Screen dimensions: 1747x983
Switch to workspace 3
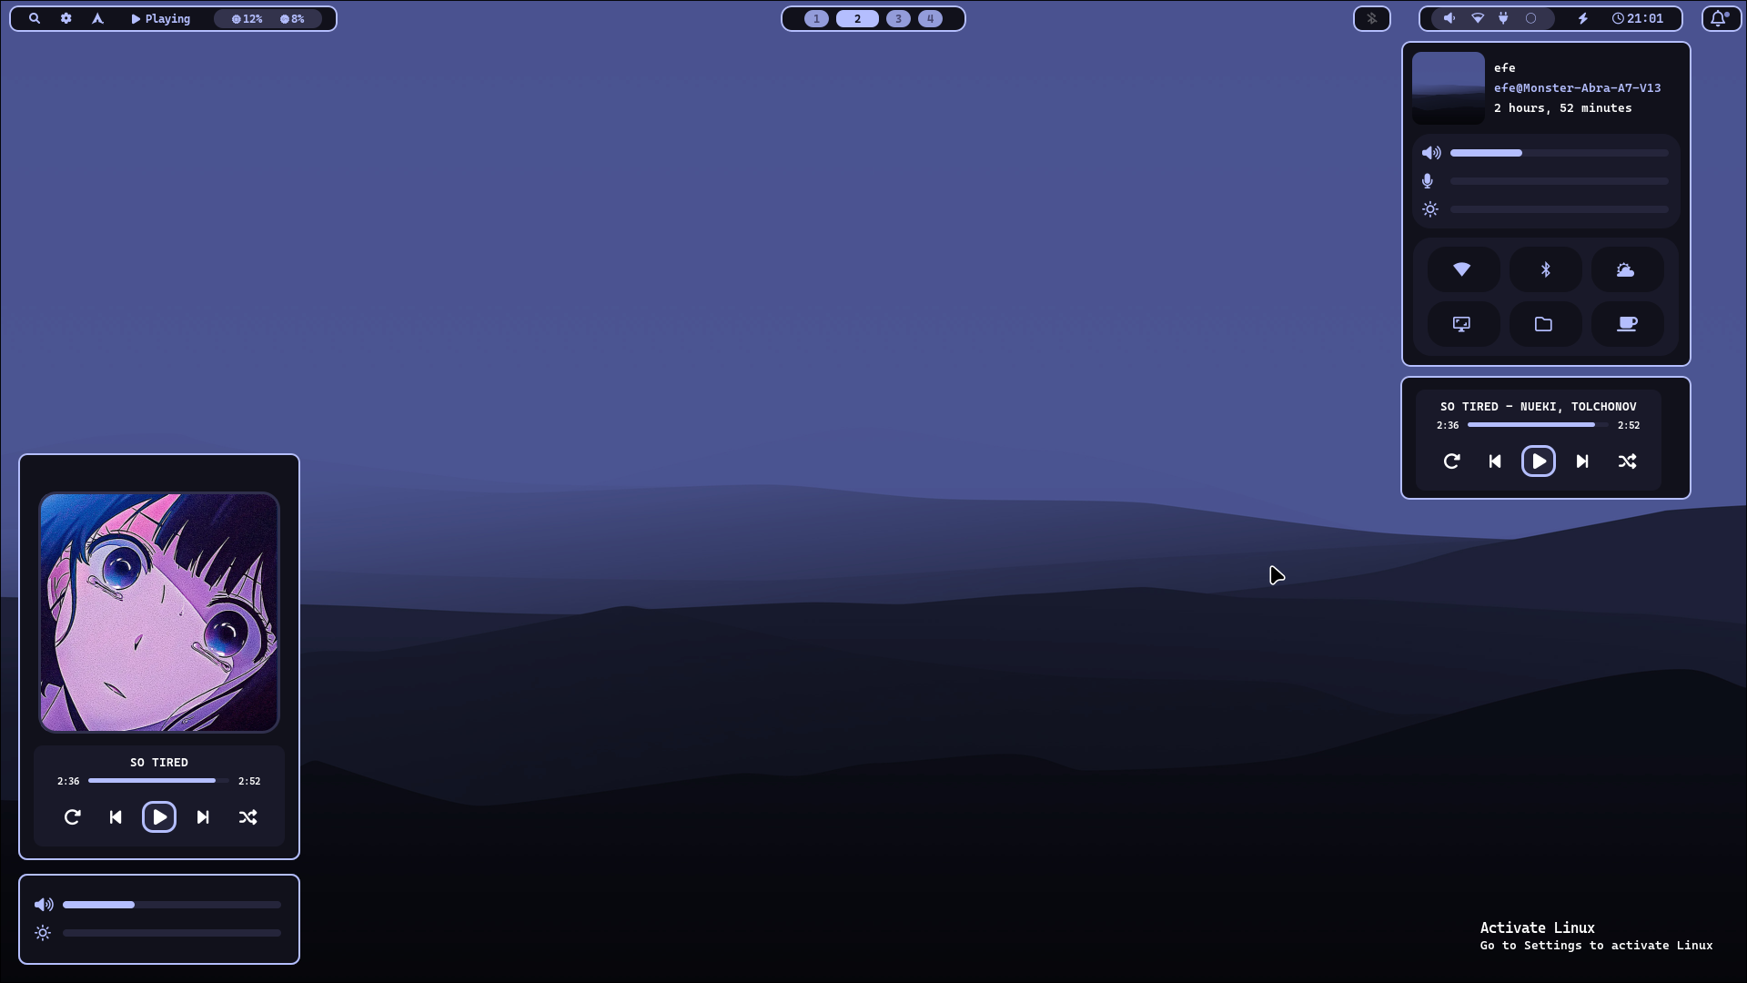pyautogui.click(x=898, y=18)
